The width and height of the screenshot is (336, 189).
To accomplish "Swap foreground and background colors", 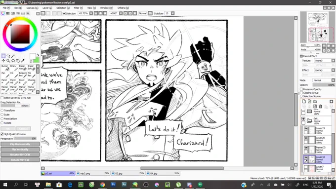I will [38, 55].
